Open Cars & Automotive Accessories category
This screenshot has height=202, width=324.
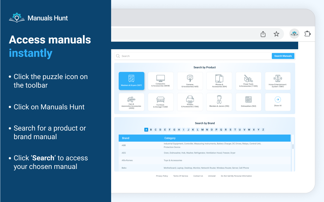point(131,102)
